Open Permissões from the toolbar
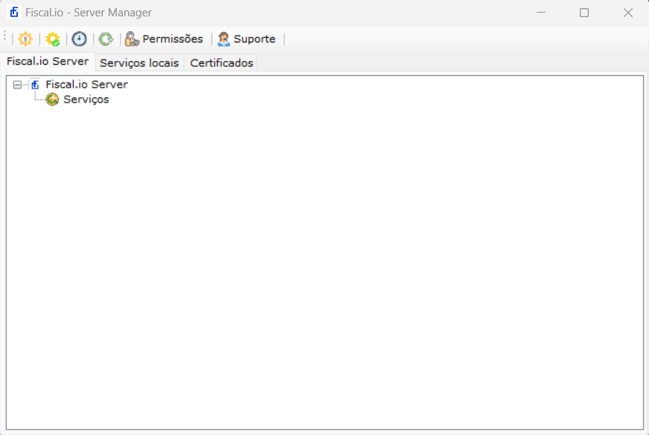This screenshot has height=435, width=649. coord(164,39)
